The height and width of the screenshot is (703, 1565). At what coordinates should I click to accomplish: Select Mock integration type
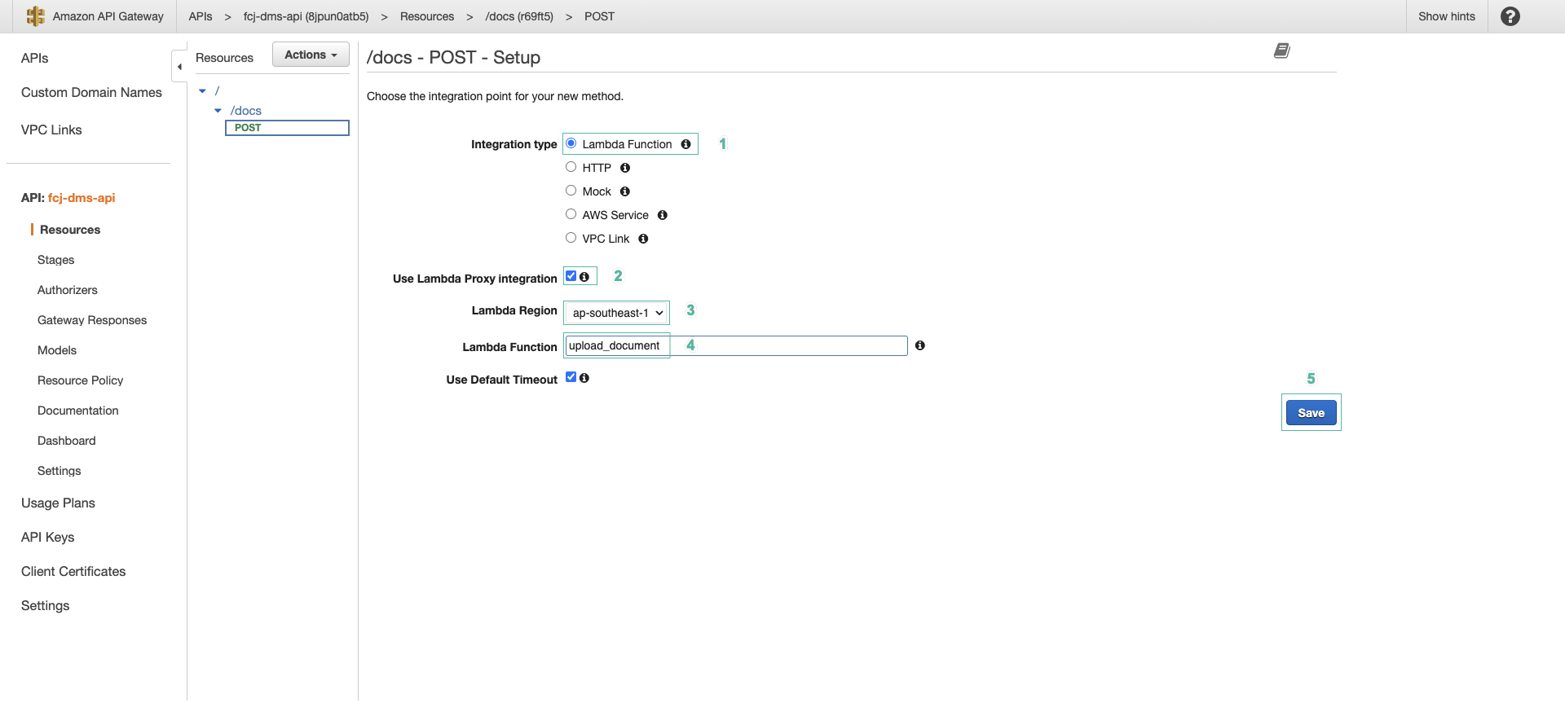(x=571, y=191)
